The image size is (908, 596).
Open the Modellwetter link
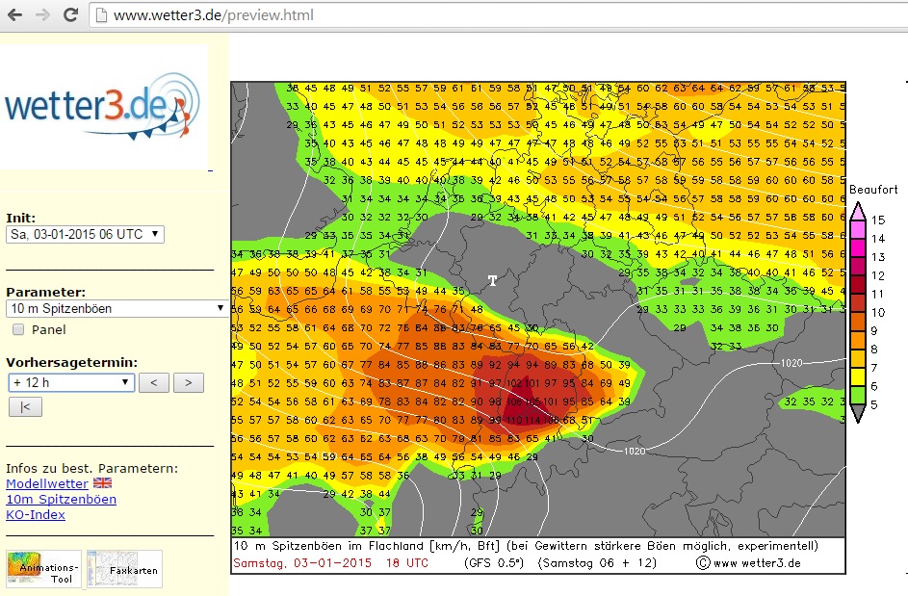coord(46,483)
